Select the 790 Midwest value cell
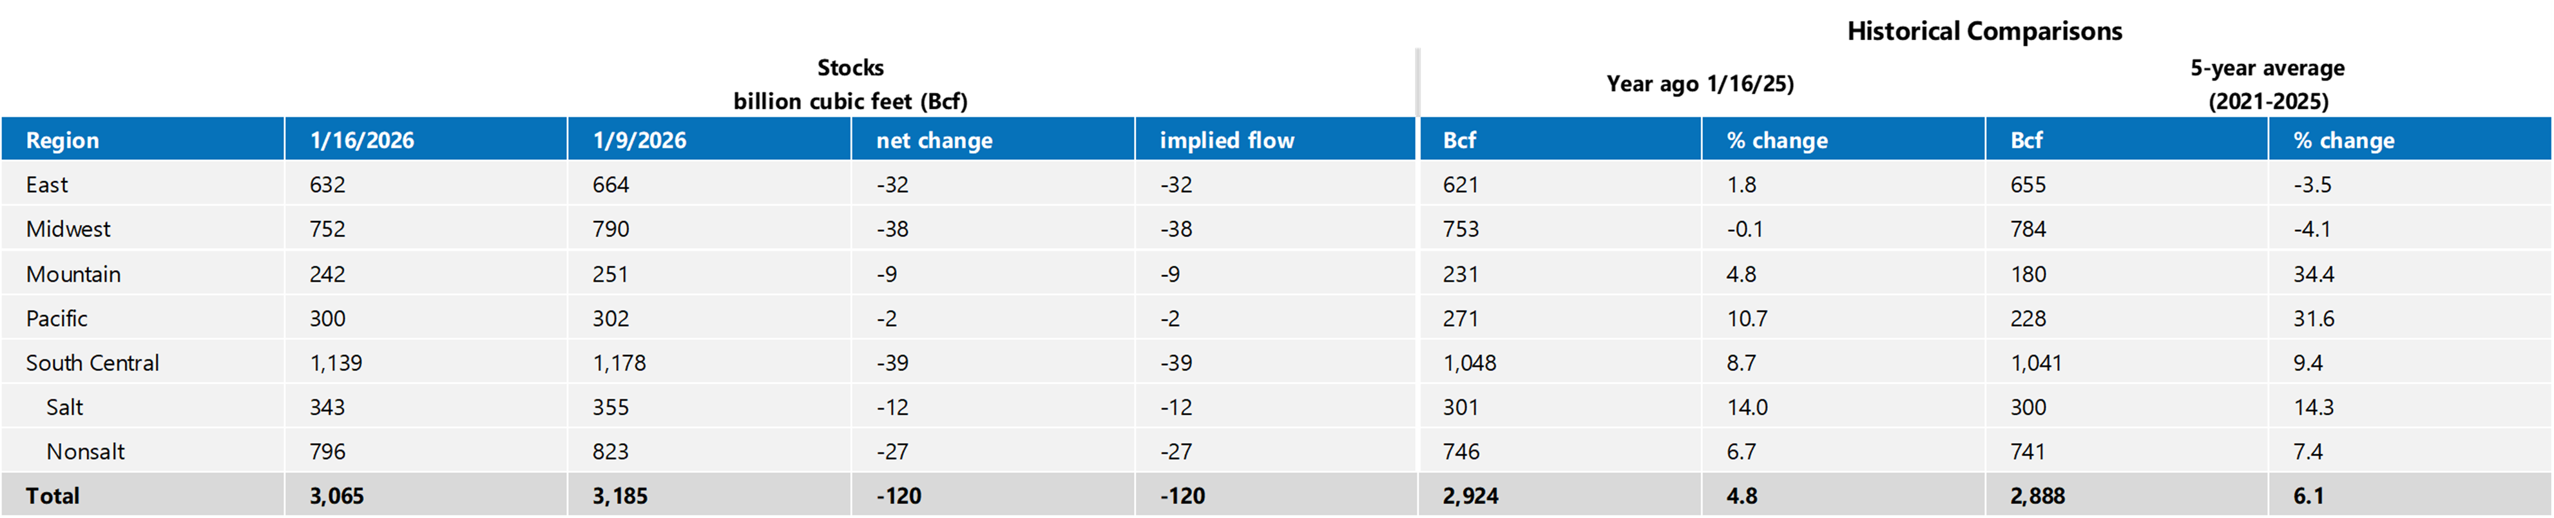Screen dimensions: 2554x518 611,229
